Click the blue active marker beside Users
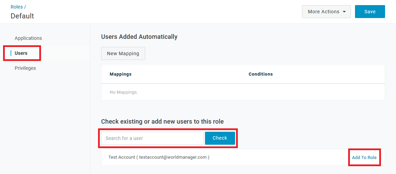 (x=11, y=53)
